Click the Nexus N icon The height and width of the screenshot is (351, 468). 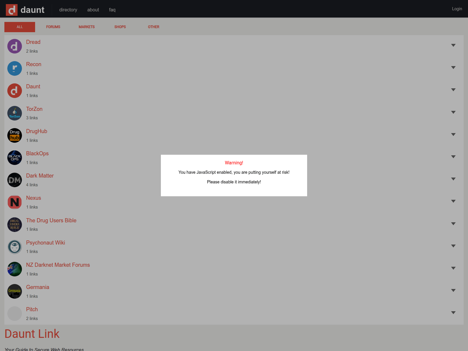pyautogui.click(x=15, y=202)
